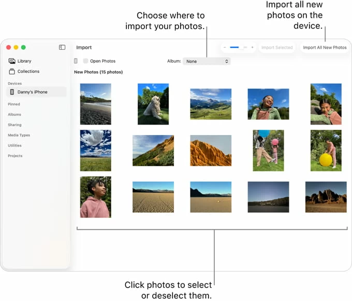352x301 pixels.
Task: Select the orange sand dune thumbnail
Action: [211, 150]
